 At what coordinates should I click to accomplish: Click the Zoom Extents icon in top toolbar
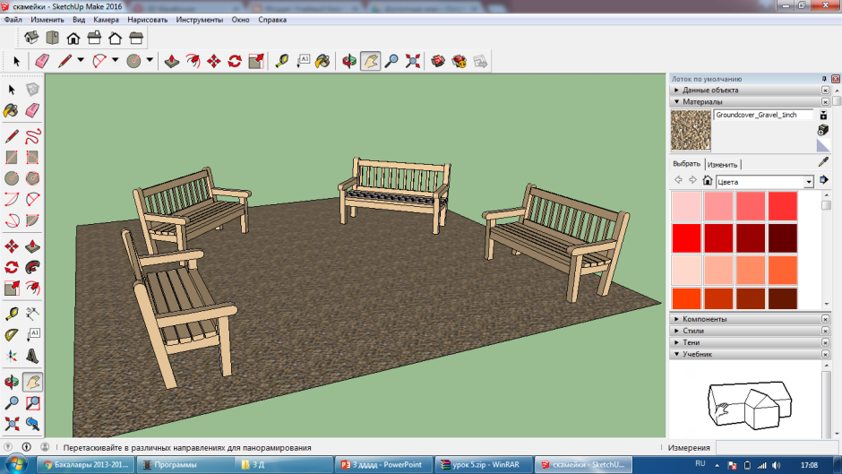pyautogui.click(x=412, y=61)
